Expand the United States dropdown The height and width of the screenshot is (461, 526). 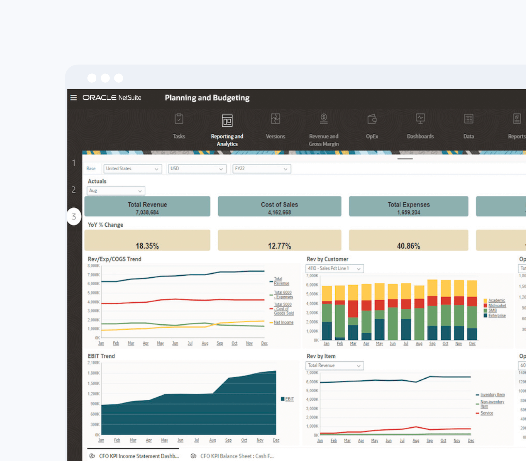[133, 169]
